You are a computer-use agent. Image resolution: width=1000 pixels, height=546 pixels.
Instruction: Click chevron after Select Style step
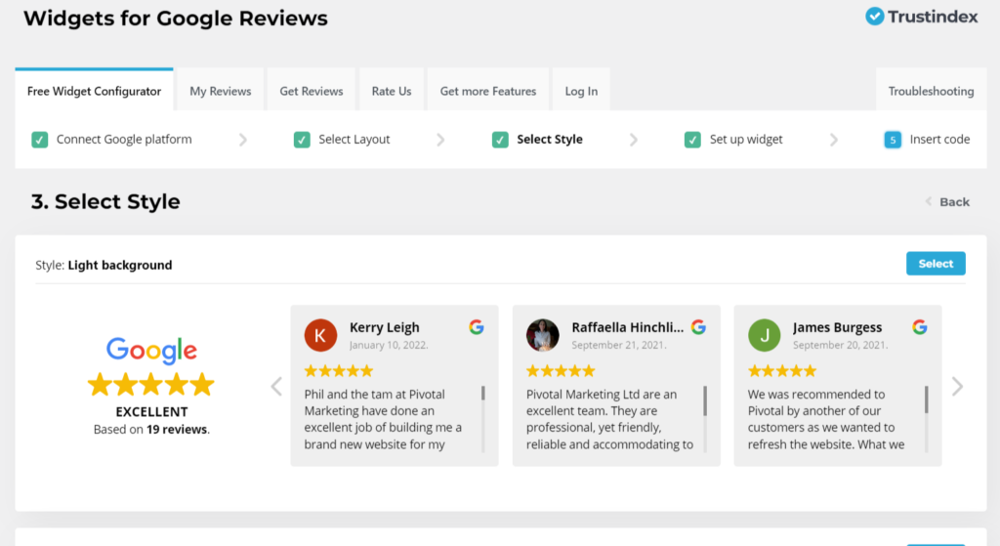[x=633, y=140]
